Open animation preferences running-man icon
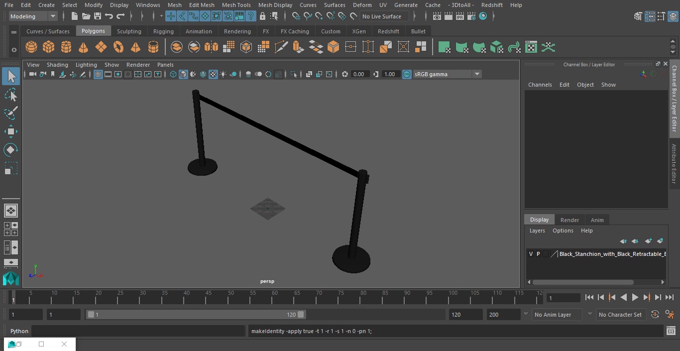680x351 pixels. 670,315
